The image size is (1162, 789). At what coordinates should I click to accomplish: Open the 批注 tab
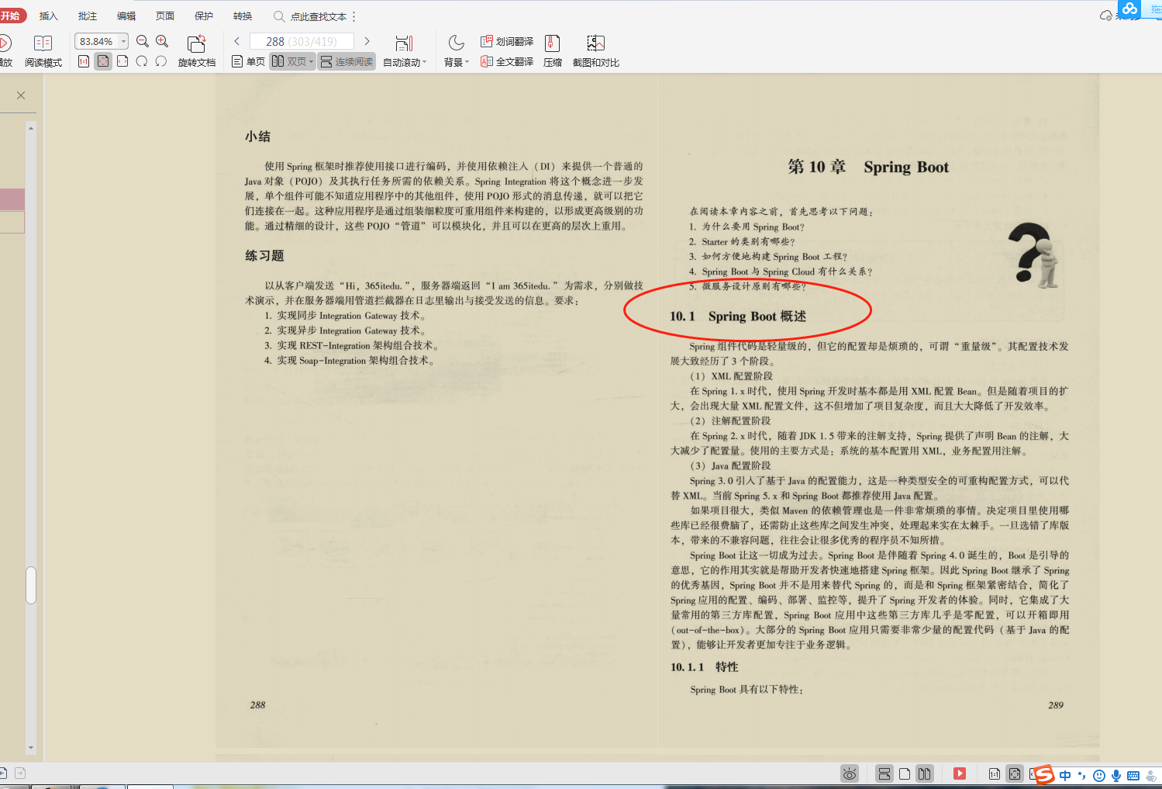88,16
